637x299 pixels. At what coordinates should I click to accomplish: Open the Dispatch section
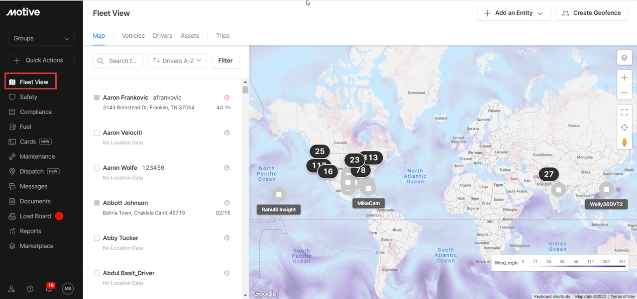point(32,171)
